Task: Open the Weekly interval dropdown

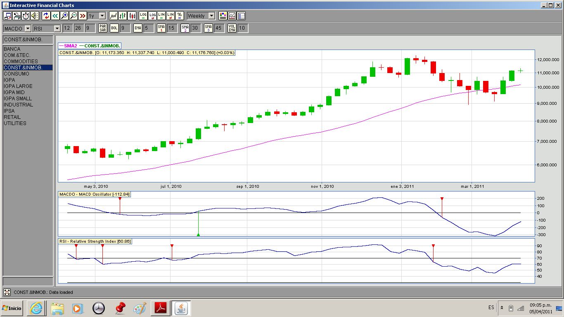Action: tap(211, 16)
